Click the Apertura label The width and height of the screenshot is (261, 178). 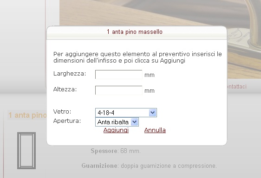pos(67,121)
